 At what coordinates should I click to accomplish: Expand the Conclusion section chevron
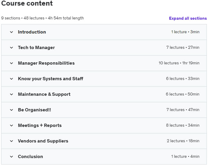pos(11,157)
